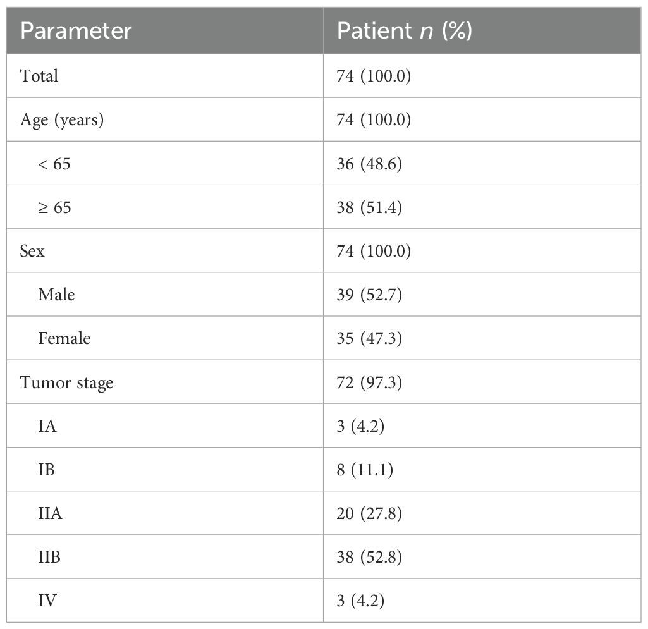Click the Patient n (%) column header

pyautogui.click(x=405, y=31)
